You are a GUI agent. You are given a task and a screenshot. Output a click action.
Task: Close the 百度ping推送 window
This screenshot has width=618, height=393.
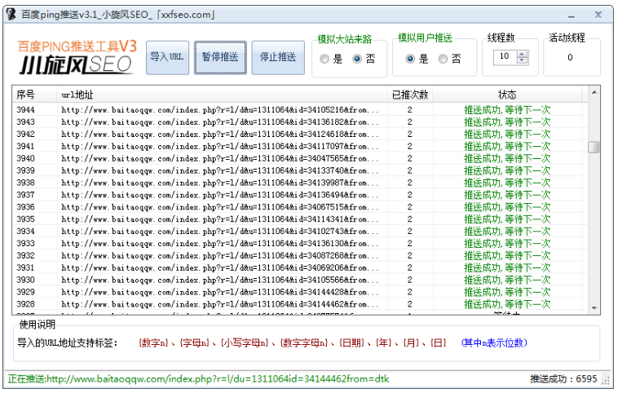[598, 15]
